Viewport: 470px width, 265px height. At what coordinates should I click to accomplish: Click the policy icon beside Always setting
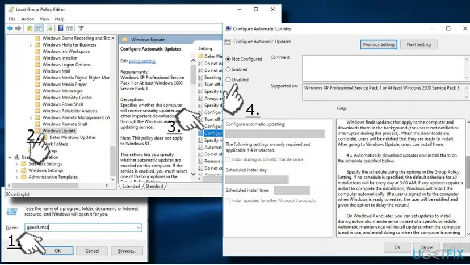pos(200,98)
